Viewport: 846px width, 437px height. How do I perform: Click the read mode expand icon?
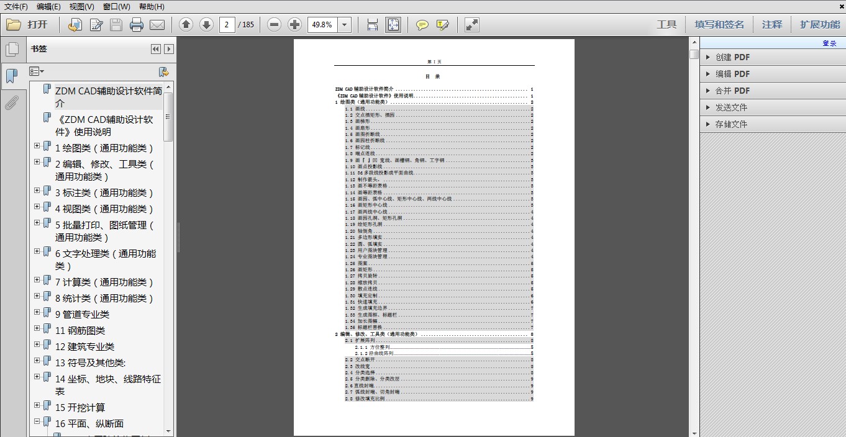472,25
